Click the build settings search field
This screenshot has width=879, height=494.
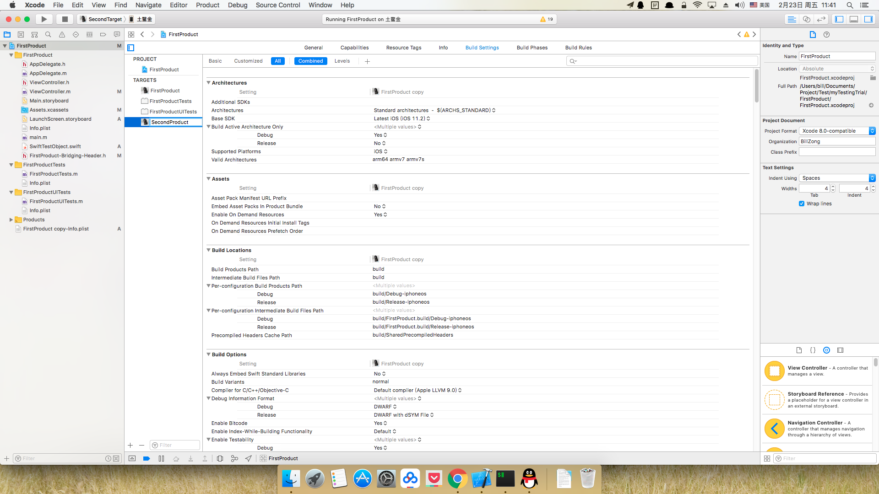click(662, 61)
